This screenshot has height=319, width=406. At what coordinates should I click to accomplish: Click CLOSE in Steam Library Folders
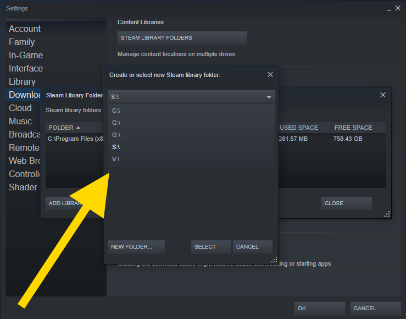346,203
